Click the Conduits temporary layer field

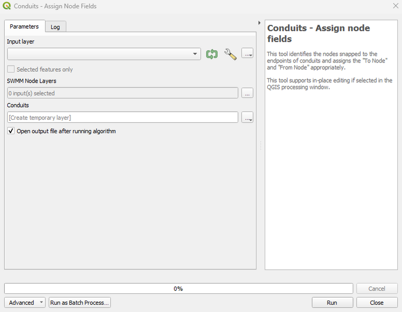(x=123, y=118)
